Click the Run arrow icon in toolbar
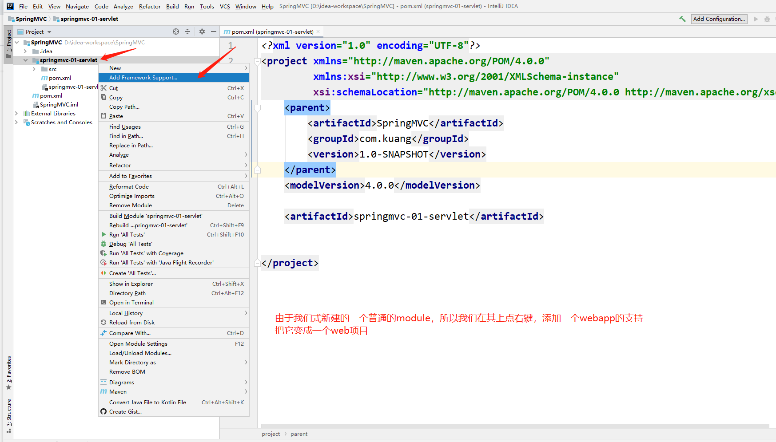The image size is (776, 442). coord(756,19)
